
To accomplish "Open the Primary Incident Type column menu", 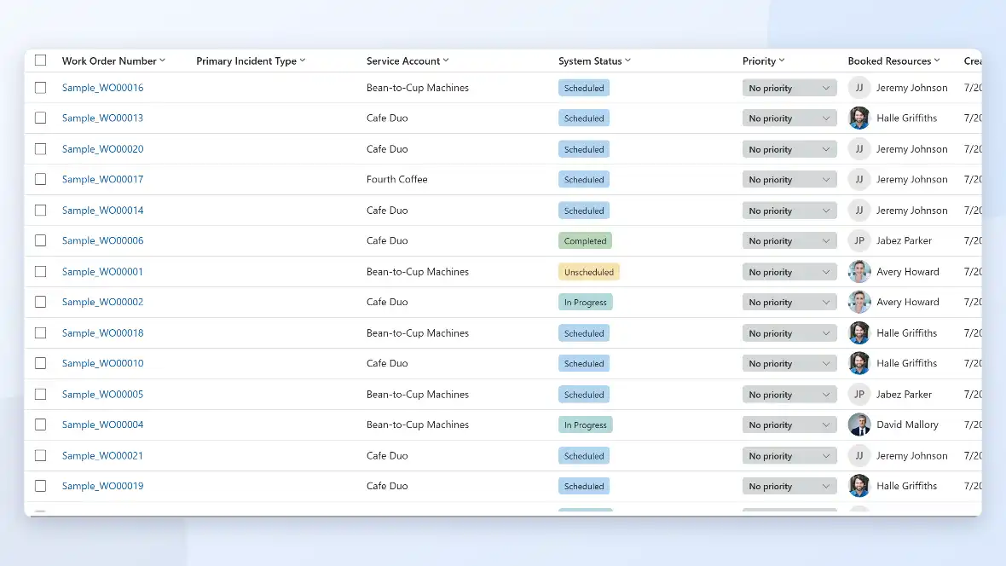I will coord(302,61).
